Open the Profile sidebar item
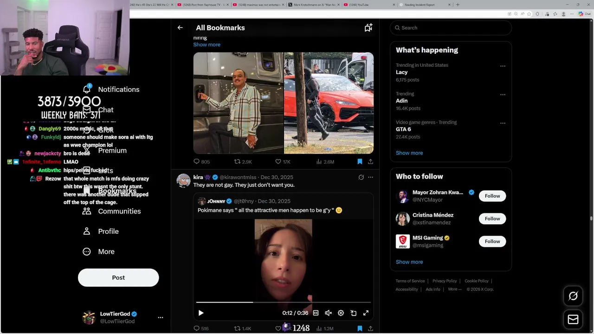The image size is (594, 334). pyautogui.click(x=100, y=231)
